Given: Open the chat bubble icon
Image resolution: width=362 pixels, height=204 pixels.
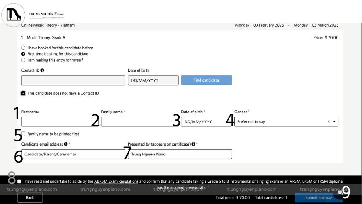Looking at the screenshot, I should (341, 192).
